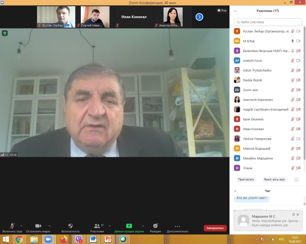The width and height of the screenshot is (306, 244).
Task: Open Viber from taskbar
Action: (x=78, y=239)
